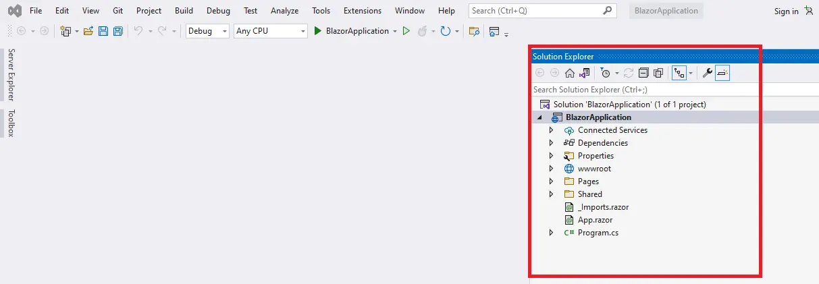Click the Sign in account icon
The image size is (819, 284).
point(808,11)
